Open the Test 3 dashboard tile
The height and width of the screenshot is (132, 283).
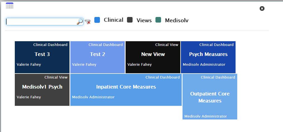pyautogui.click(x=42, y=54)
